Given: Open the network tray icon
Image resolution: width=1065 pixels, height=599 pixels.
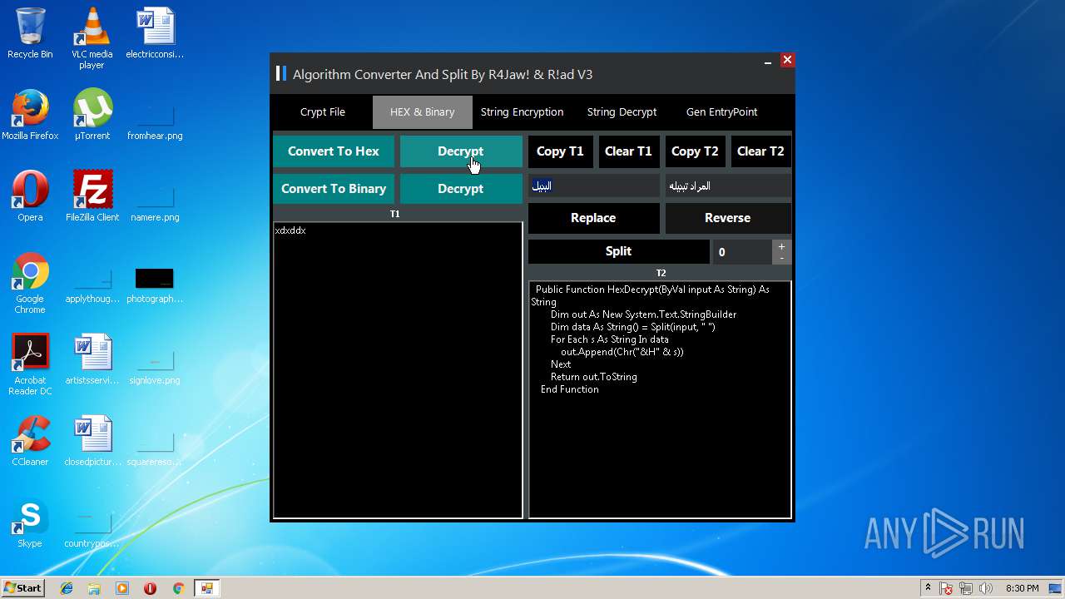Looking at the screenshot, I should point(967,589).
